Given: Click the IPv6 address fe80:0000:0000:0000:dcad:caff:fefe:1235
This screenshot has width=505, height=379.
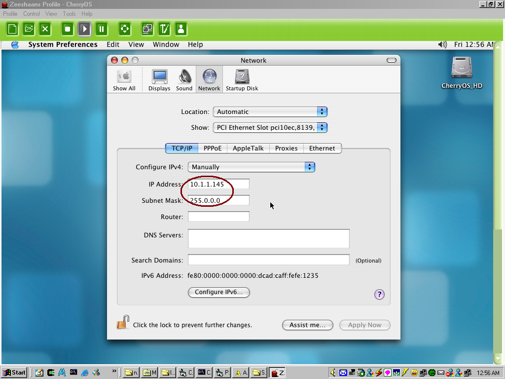Looking at the screenshot, I should tap(253, 275).
